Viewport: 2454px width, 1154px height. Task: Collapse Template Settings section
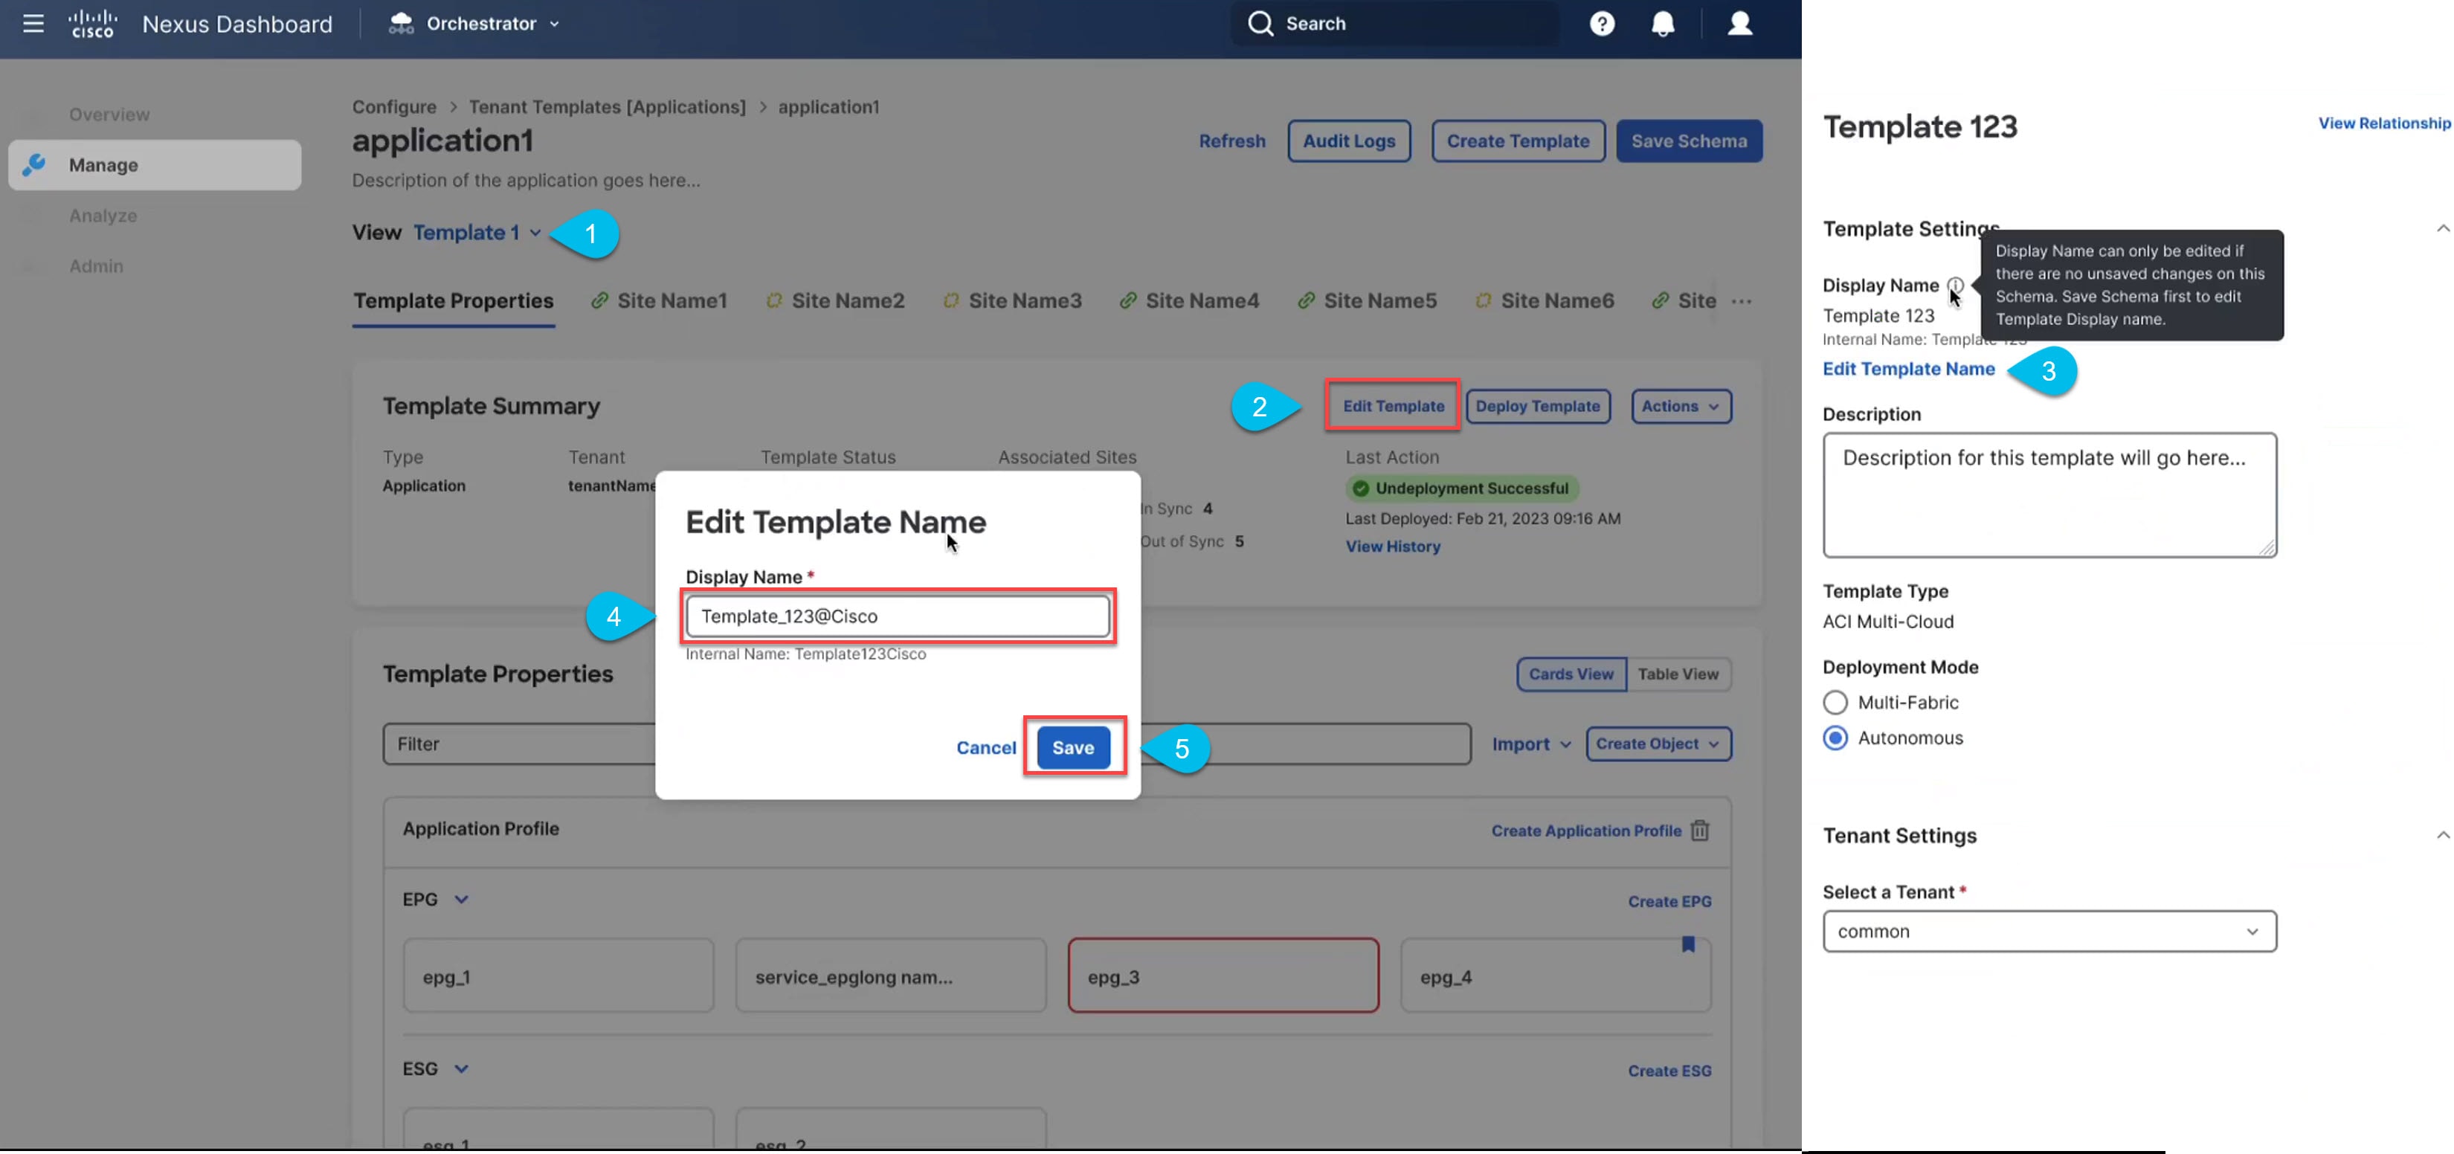pyautogui.click(x=2443, y=228)
